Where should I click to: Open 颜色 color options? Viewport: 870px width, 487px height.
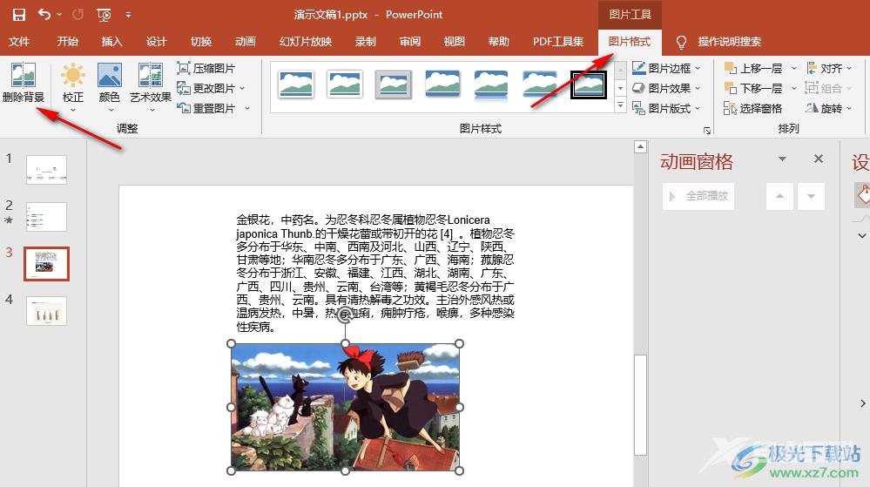tap(110, 86)
